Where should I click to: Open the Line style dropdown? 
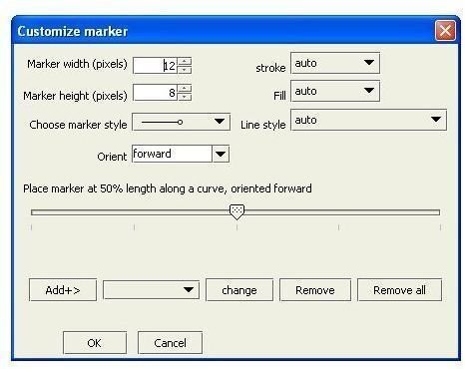368,120
